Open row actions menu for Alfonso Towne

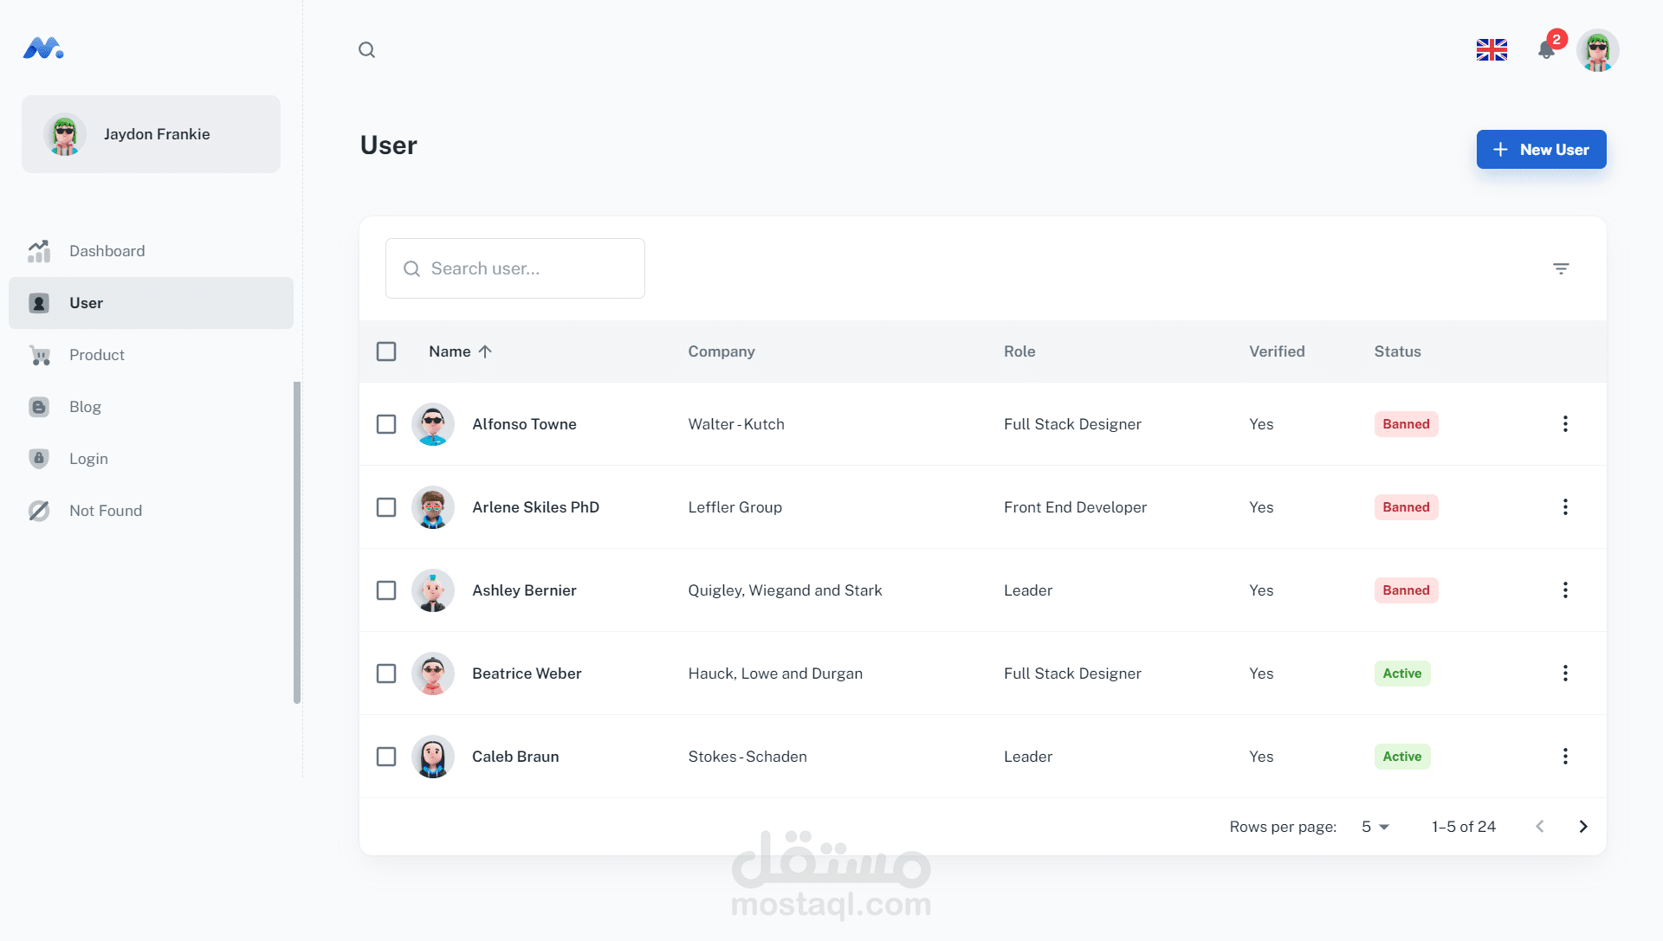pos(1565,424)
